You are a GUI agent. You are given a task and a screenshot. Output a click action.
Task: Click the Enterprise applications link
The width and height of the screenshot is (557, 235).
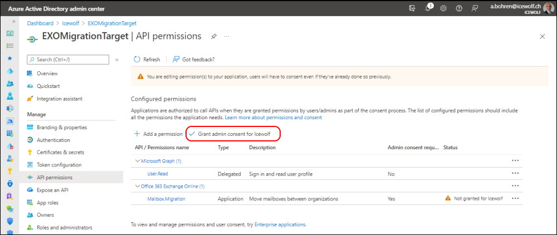tap(280, 224)
